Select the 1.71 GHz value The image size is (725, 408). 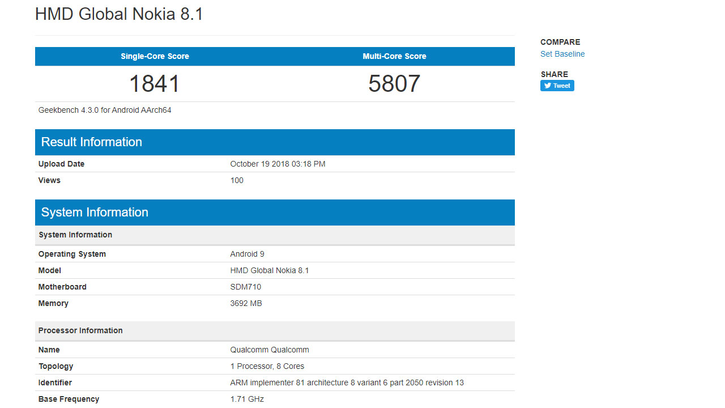tap(247, 399)
